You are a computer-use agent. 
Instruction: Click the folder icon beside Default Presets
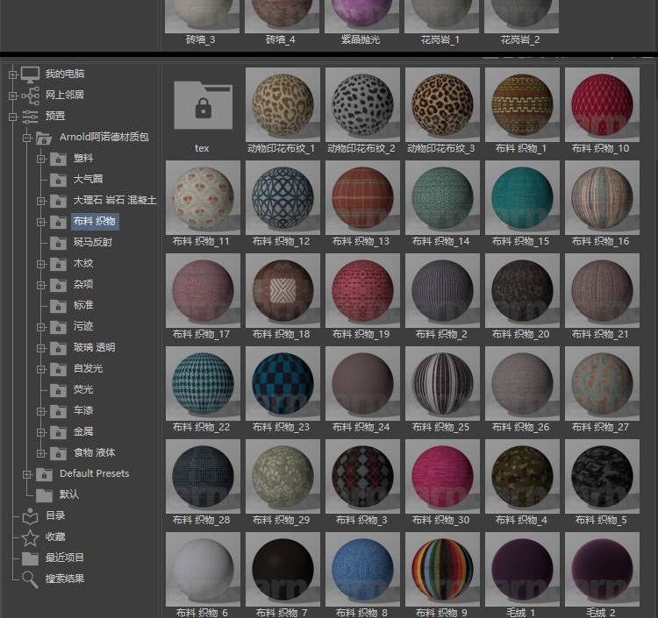click(44, 474)
